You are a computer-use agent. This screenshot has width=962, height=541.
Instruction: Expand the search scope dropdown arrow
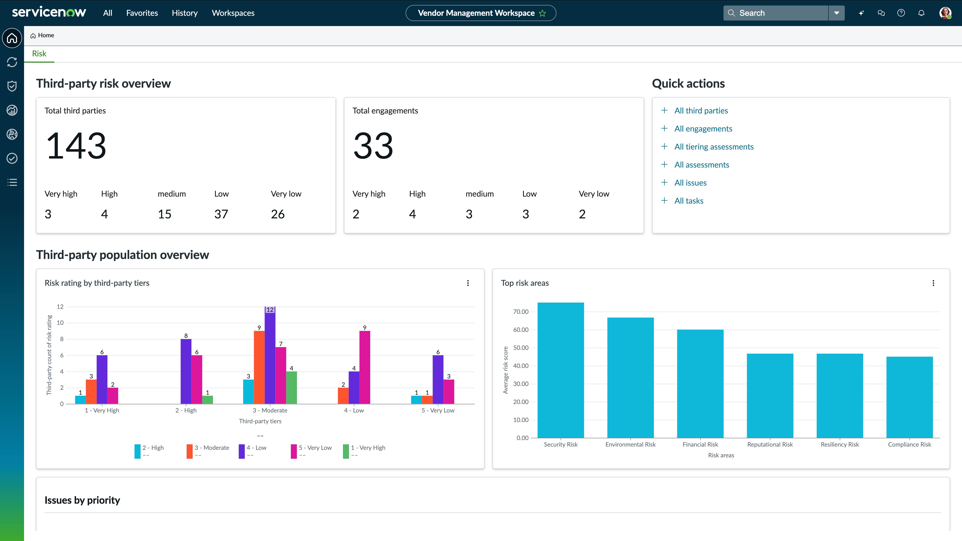tap(836, 13)
